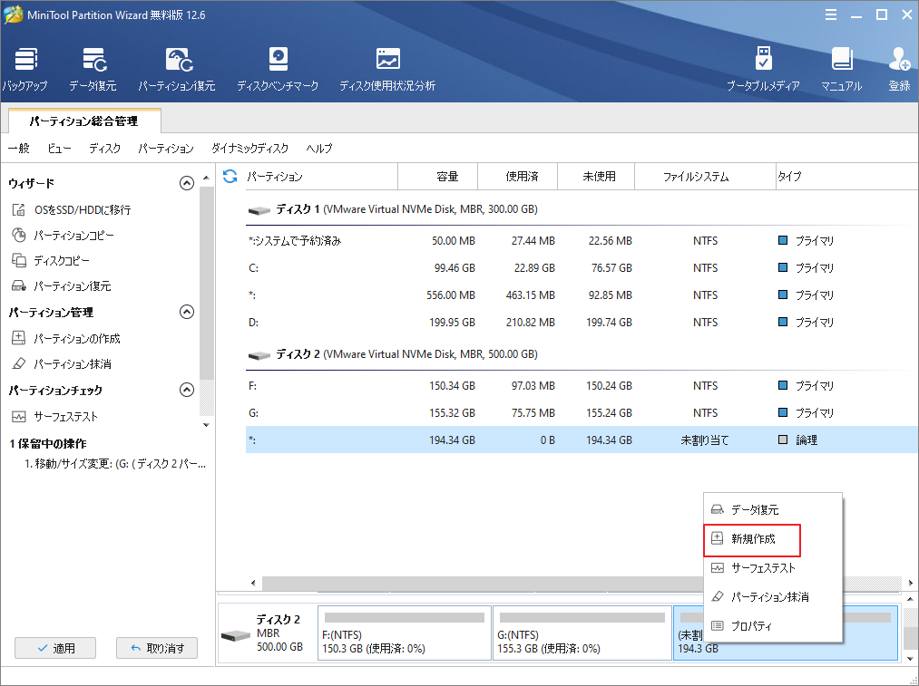The width and height of the screenshot is (919, 686).
Task: Refresh the partition list
Action: (230, 176)
